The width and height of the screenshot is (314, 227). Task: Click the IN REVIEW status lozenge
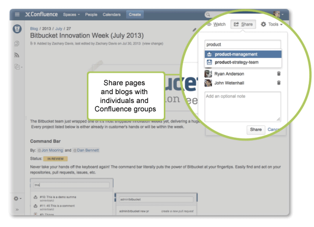[55, 158]
